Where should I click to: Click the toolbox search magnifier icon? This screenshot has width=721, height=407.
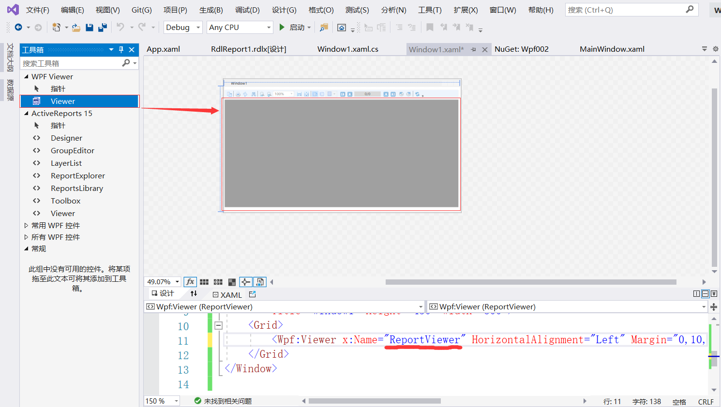tap(126, 63)
